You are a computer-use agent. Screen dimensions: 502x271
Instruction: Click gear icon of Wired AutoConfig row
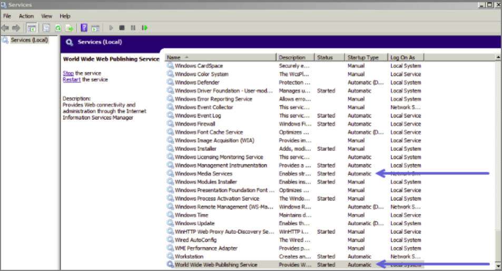pyautogui.click(x=170, y=240)
